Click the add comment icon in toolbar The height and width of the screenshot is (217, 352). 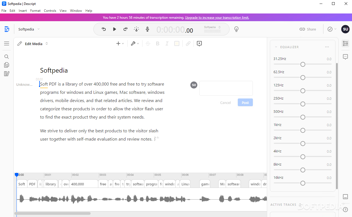click(x=199, y=43)
